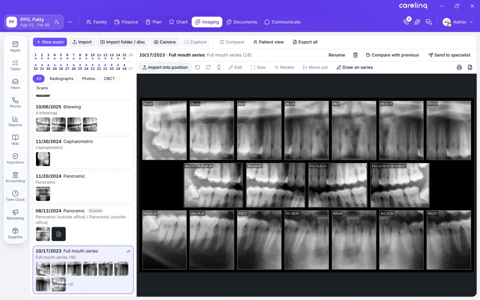The width and height of the screenshot is (480, 300).
Task: Click Draw on series
Action: (x=355, y=67)
